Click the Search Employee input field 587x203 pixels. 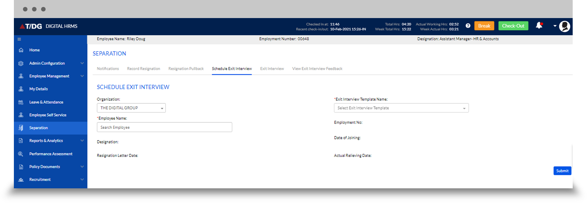pyautogui.click(x=165, y=127)
